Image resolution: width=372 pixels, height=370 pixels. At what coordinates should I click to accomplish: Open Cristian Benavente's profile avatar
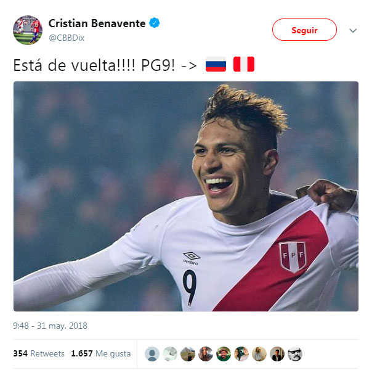(x=28, y=30)
